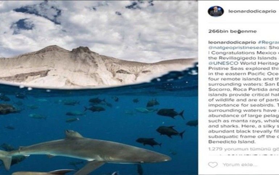Open the #Regram hashtag link
The image size is (279, 175).
pyautogui.click(x=267, y=42)
